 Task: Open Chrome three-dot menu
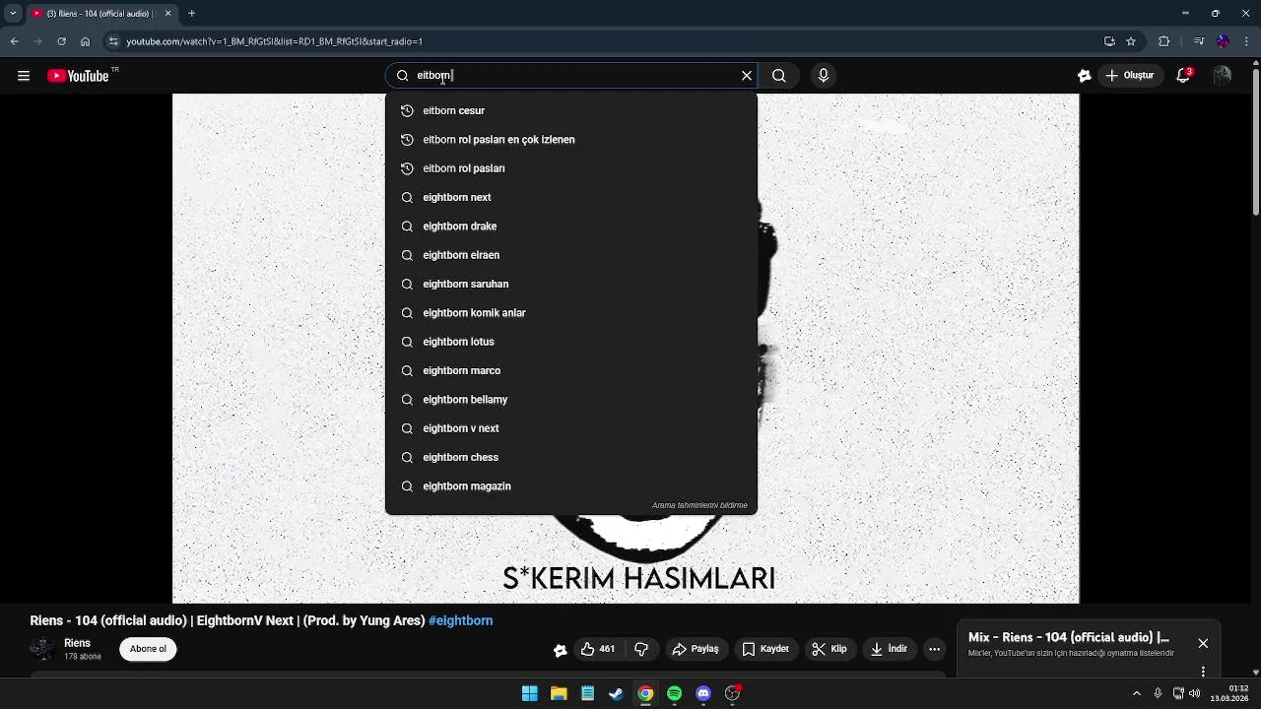1246,41
